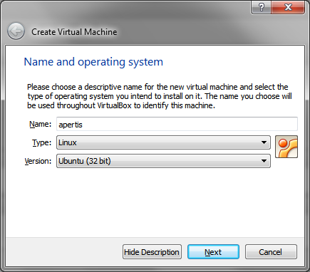Go back with the round arrow button

(x=16, y=31)
